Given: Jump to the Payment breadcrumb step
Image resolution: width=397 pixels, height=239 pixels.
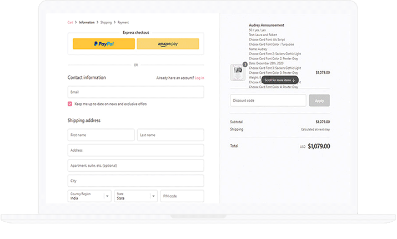Looking at the screenshot, I should [x=123, y=23].
